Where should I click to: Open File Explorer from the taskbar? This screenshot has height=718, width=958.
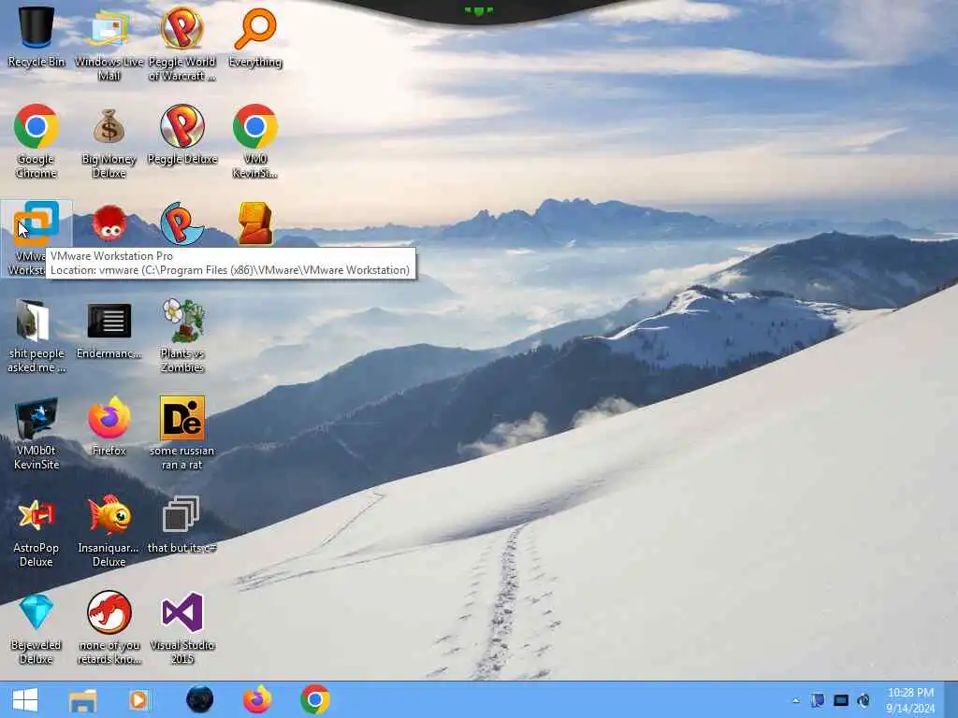(x=82, y=700)
